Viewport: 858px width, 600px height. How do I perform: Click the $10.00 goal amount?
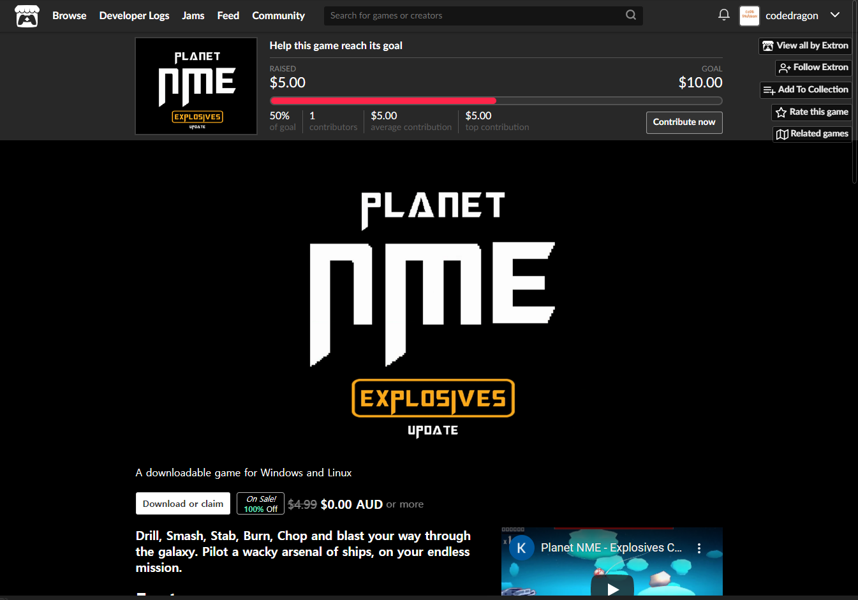coord(700,82)
